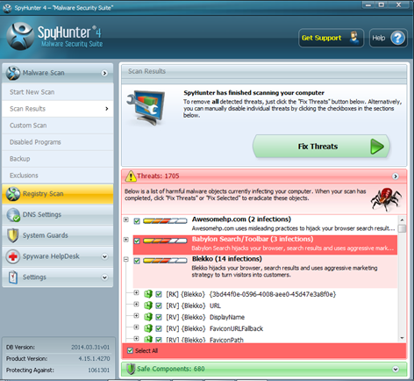Click the warning triangle next to Threats
Viewport: 414px width, 381px height.
(x=131, y=176)
